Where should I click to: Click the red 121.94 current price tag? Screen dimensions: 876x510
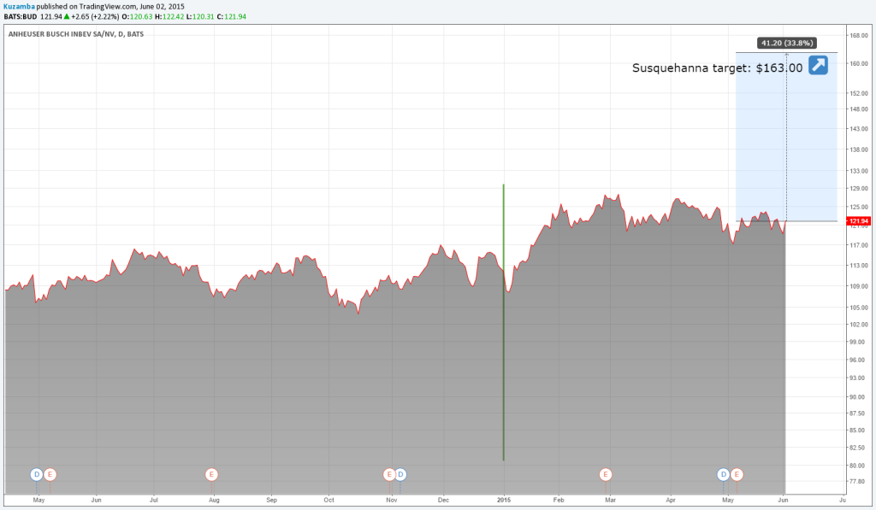(859, 221)
